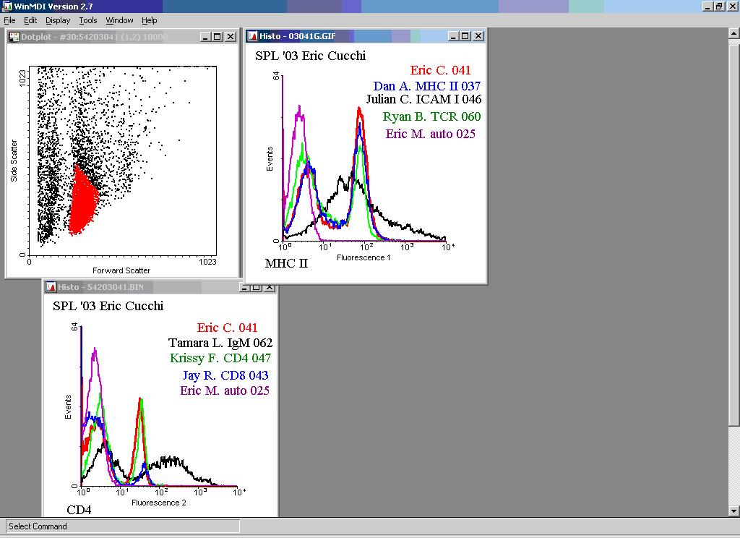The width and height of the screenshot is (740, 538).
Task: Open the Window menu
Action: pyautogui.click(x=119, y=20)
